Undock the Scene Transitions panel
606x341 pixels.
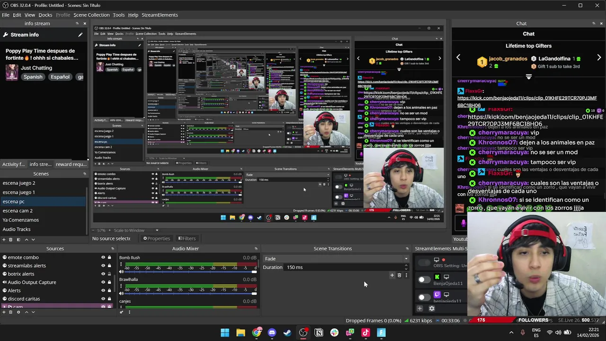[407, 249]
